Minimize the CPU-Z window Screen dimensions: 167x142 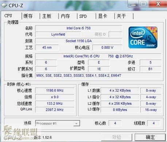[133, 4]
